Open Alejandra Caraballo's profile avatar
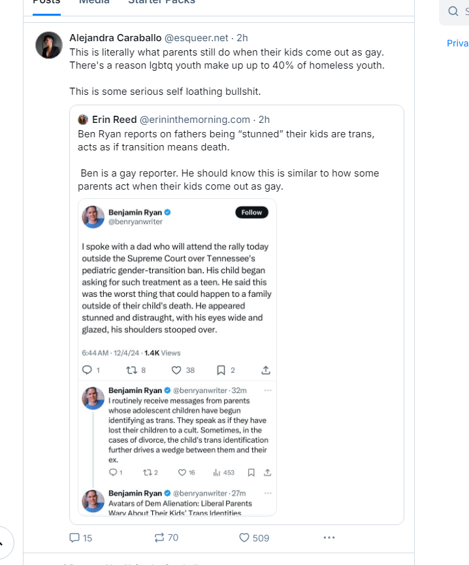This screenshot has height=565, width=469. (49, 45)
